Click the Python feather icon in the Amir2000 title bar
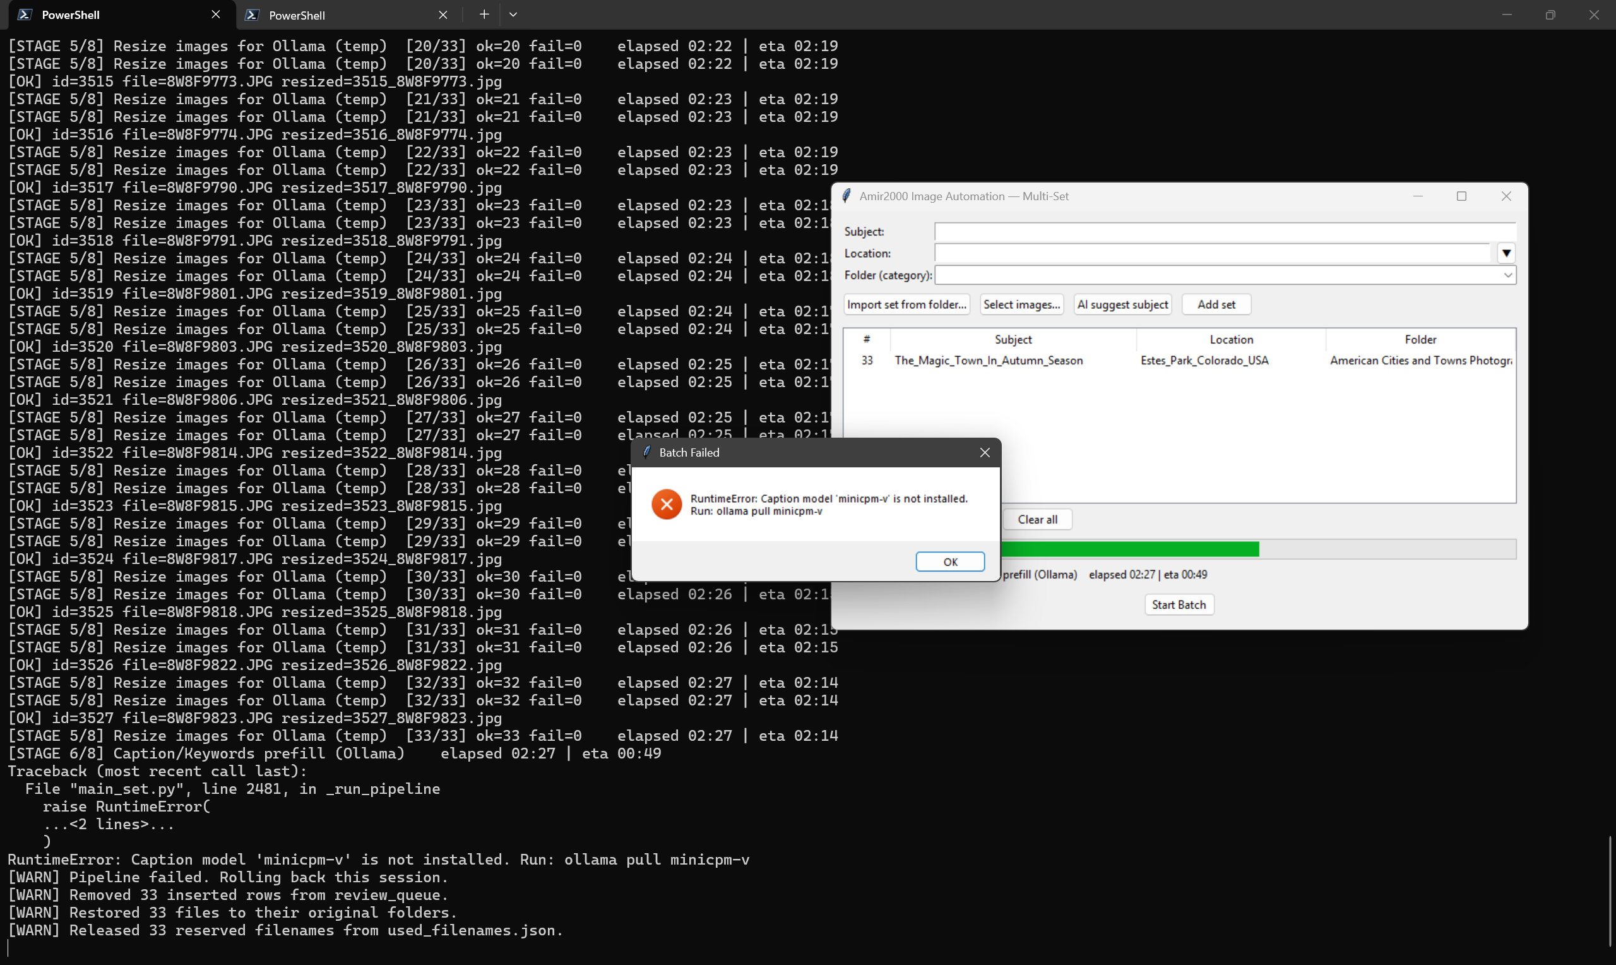This screenshot has height=965, width=1616. [x=846, y=195]
